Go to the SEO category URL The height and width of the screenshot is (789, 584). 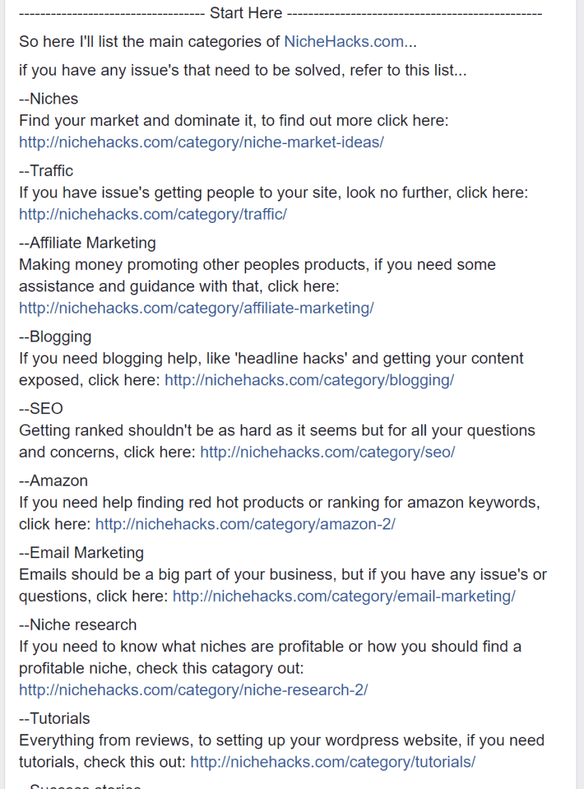[x=327, y=453]
